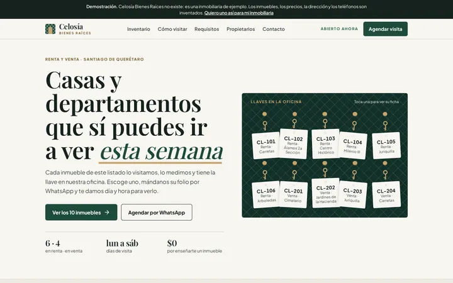Image resolution: width=453 pixels, height=283 pixels.
Task: Click 'Toca una para ver su ficha' hint
Action: tap(376, 102)
